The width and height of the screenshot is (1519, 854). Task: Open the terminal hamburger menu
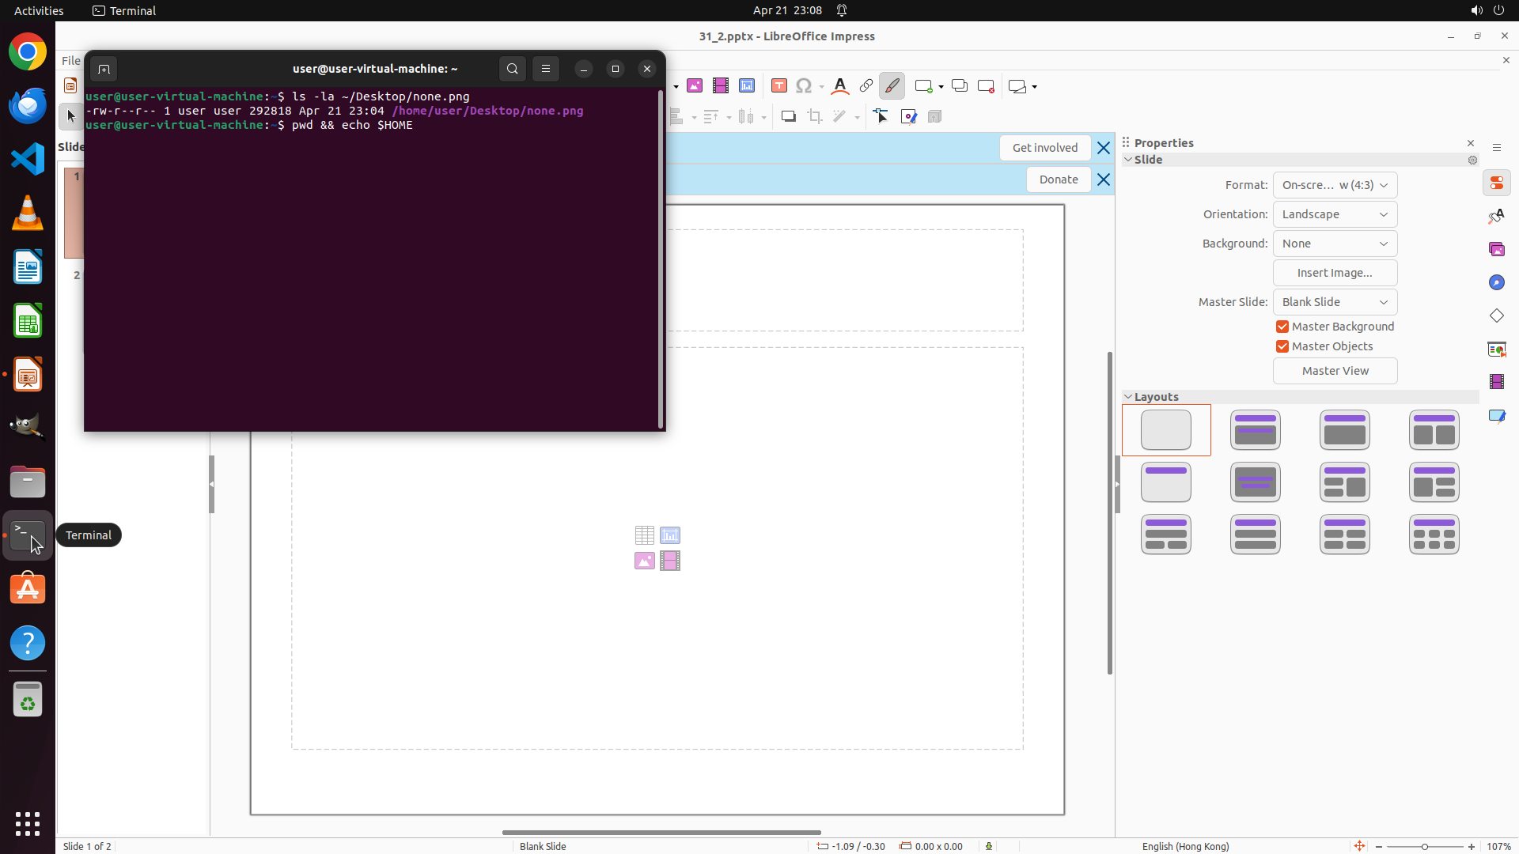tap(546, 69)
